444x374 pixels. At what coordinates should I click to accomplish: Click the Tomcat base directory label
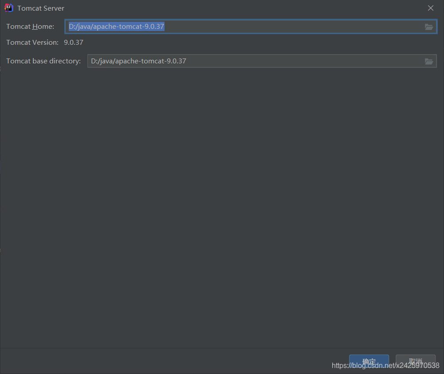[x=43, y=61]
